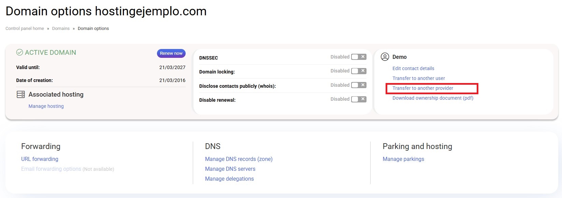Select Transfer to another user
562x198 pixels.
coord(419,78)
